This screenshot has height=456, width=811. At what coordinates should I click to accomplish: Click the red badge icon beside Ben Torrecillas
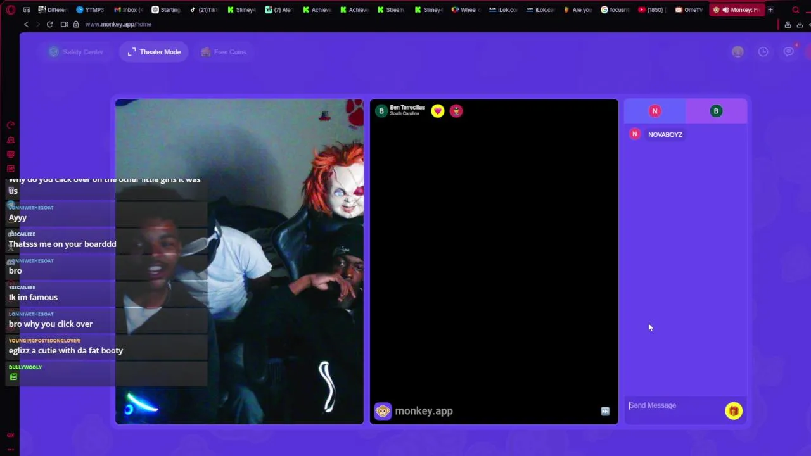tap(456, 111)
